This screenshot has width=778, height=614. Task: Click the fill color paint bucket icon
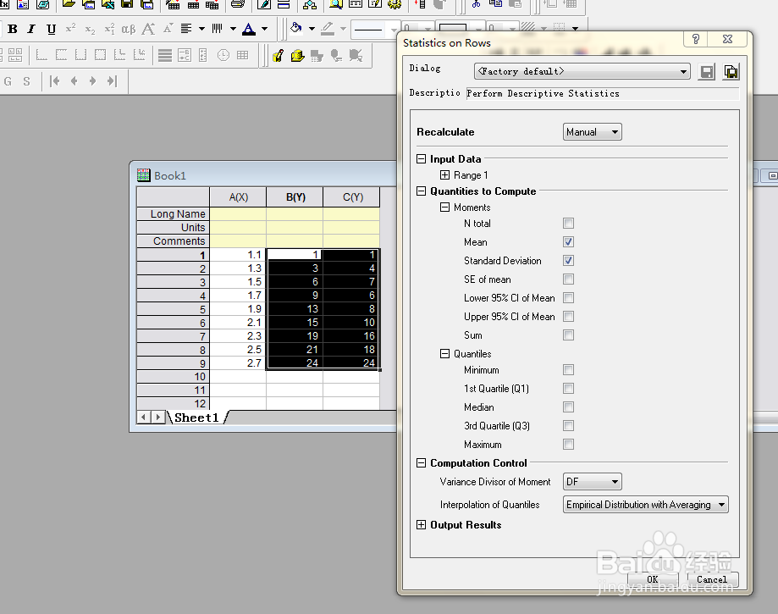click(x=295, y=29)
